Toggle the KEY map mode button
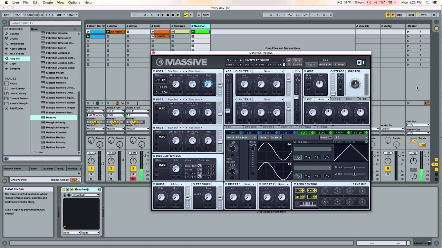The height and width of the screenshot is (248, 442). point(400,15)
